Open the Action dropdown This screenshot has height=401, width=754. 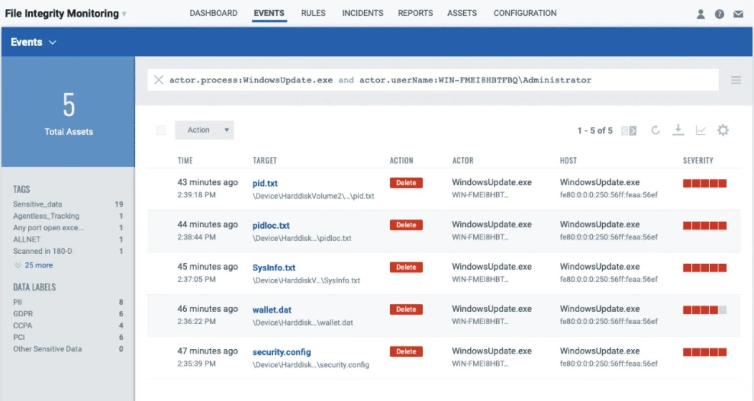[x=205, y=130]
